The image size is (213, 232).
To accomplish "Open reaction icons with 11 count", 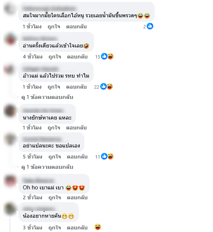I will pyautogui.click(x=104, y=156).
